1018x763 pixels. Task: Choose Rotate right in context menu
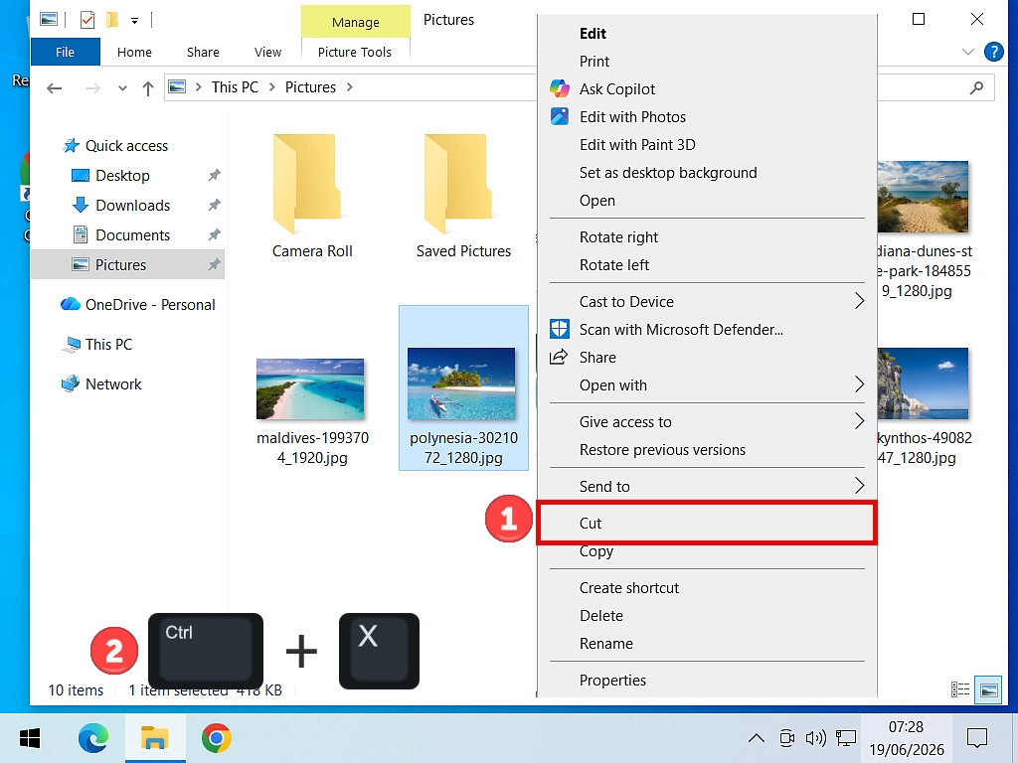[x=707, y=236]
